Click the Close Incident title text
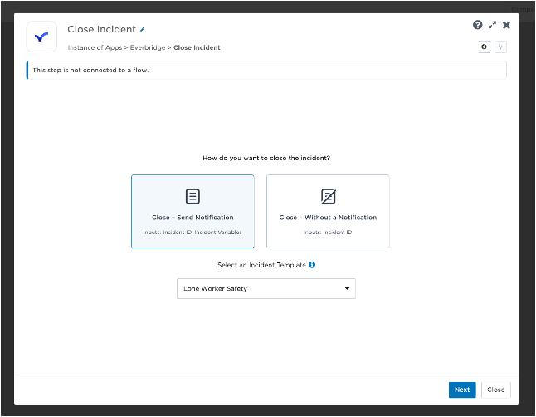 pyautogui.click(x=100, y=30)
